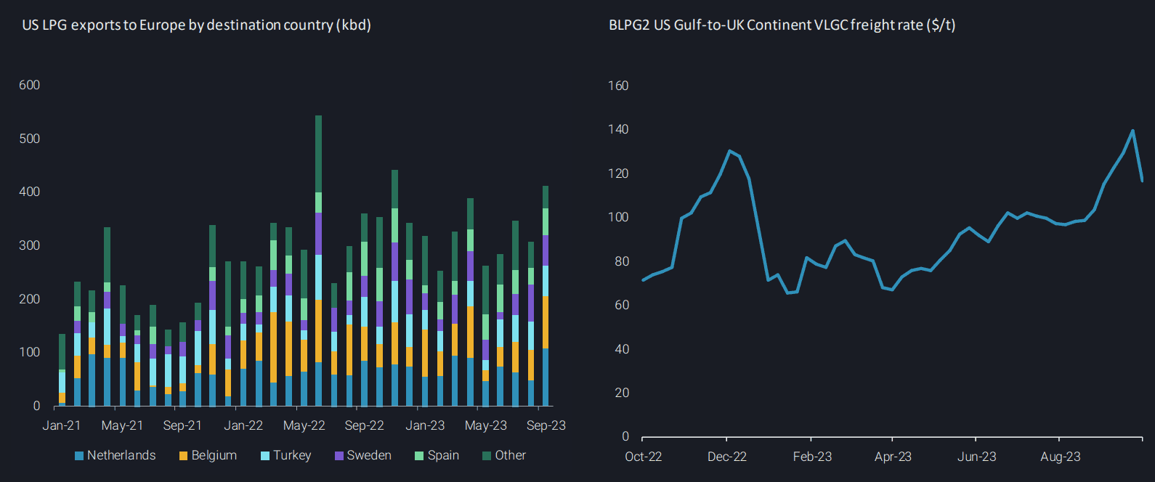This screenshot has height=482, width=1155.
Task: Select the Belgium legend label text
Action: coord(214,455)
